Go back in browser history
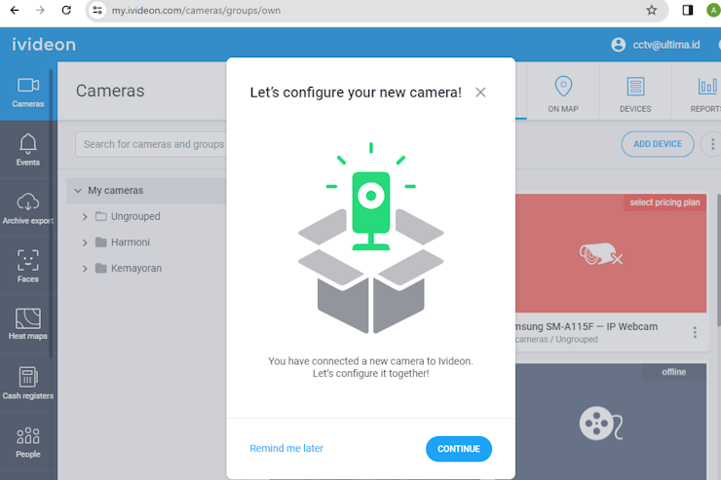The image size is (721, 480). 15,10
